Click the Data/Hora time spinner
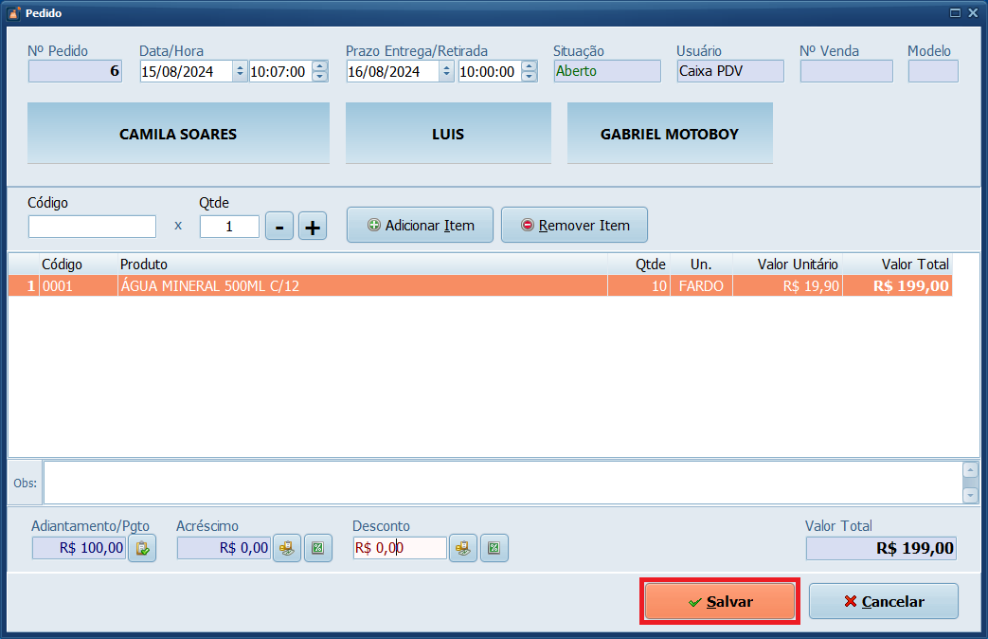 click(x=319, y=71)
